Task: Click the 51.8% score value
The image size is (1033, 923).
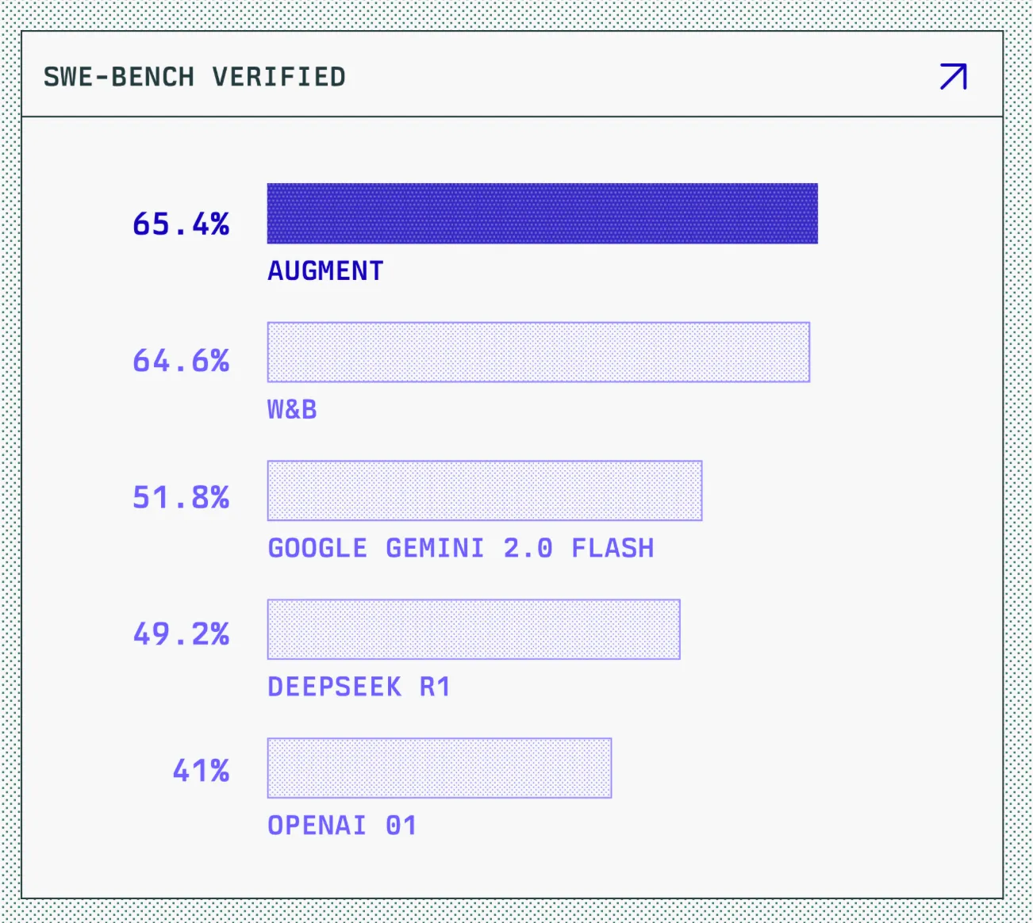Action: pos(181,497)
